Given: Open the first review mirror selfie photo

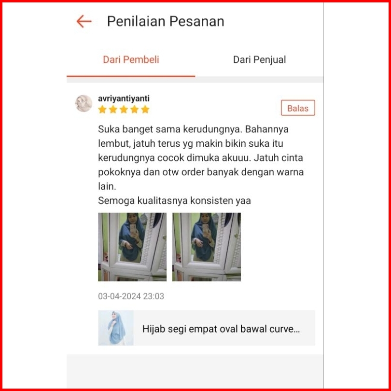Looking at the screenshot, I should point(132,247).
